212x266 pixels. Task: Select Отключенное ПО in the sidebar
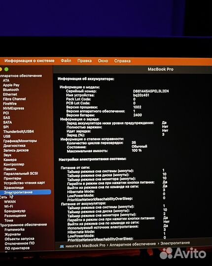pos(20,243)
